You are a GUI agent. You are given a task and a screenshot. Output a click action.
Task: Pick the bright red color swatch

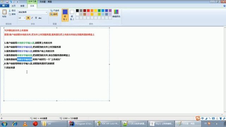pos(88,11)
